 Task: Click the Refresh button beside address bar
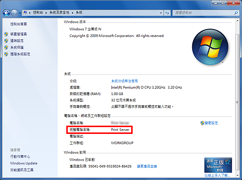(167, 13)
